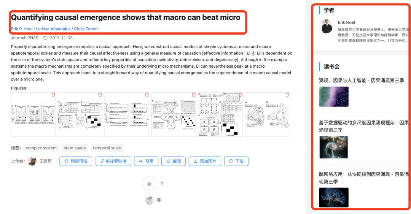Click the 下架 take-down button
The height and width of the screenshot is (214, 411).
236,161
